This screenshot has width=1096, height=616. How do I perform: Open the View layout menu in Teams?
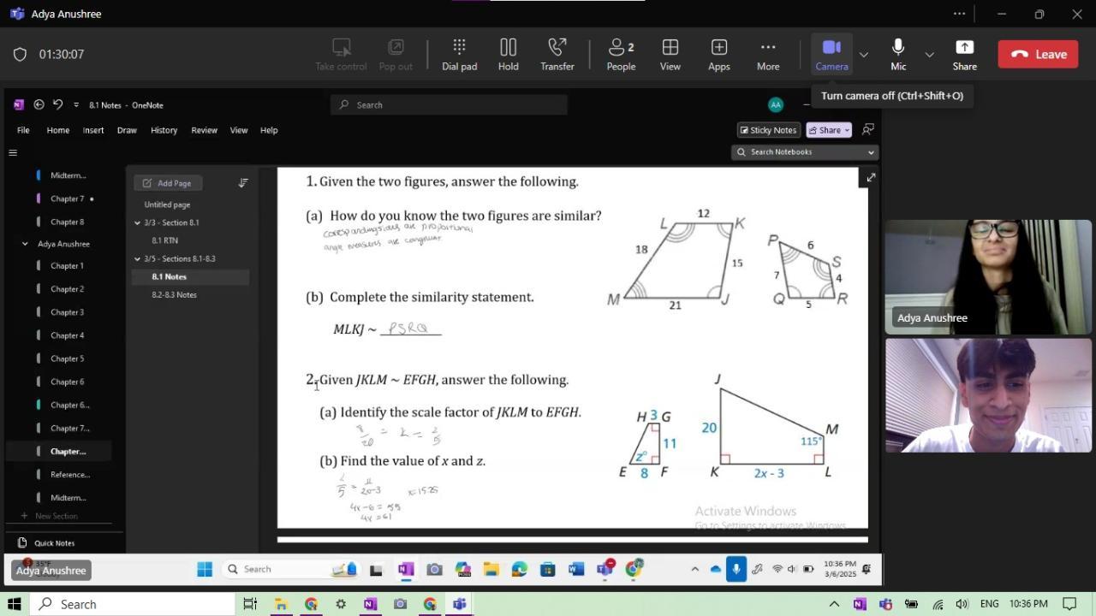click(x=670, y=54)
